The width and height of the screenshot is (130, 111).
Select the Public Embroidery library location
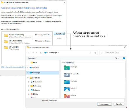28,36
